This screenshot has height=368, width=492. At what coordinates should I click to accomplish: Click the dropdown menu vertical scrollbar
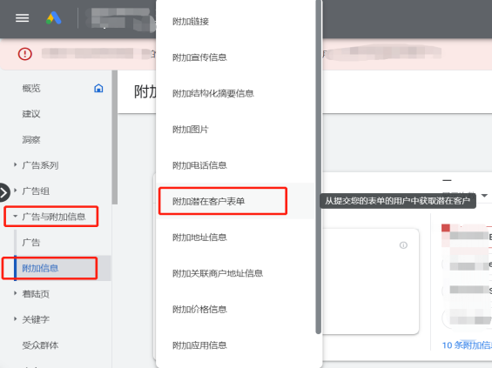click(x=318, y=167)
